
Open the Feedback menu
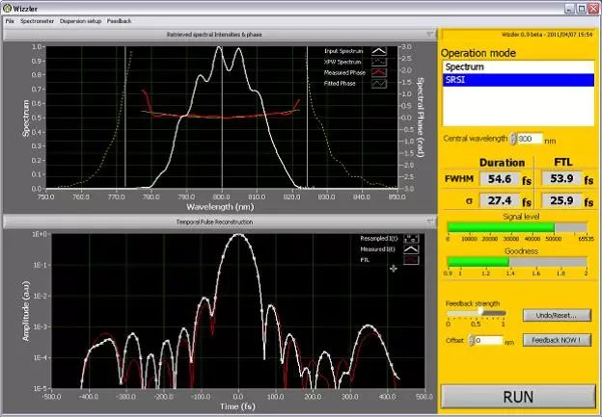120,20
